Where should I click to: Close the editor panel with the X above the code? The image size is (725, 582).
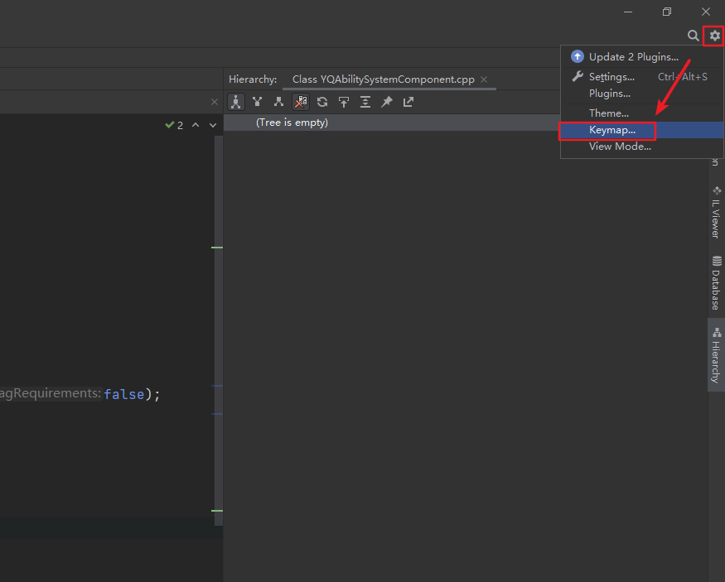coord(214,102)
